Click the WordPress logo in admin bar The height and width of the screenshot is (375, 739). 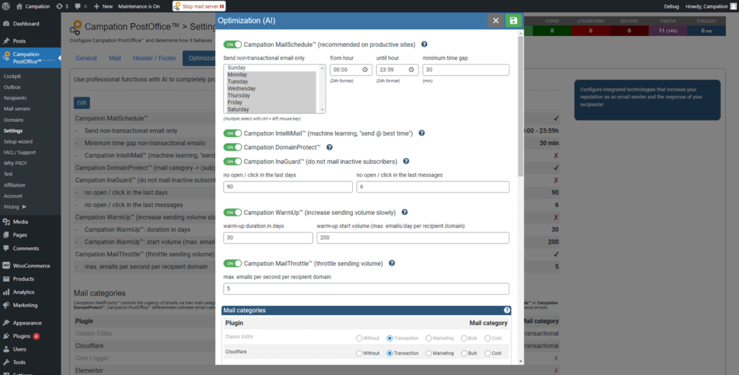pos(6,6)
